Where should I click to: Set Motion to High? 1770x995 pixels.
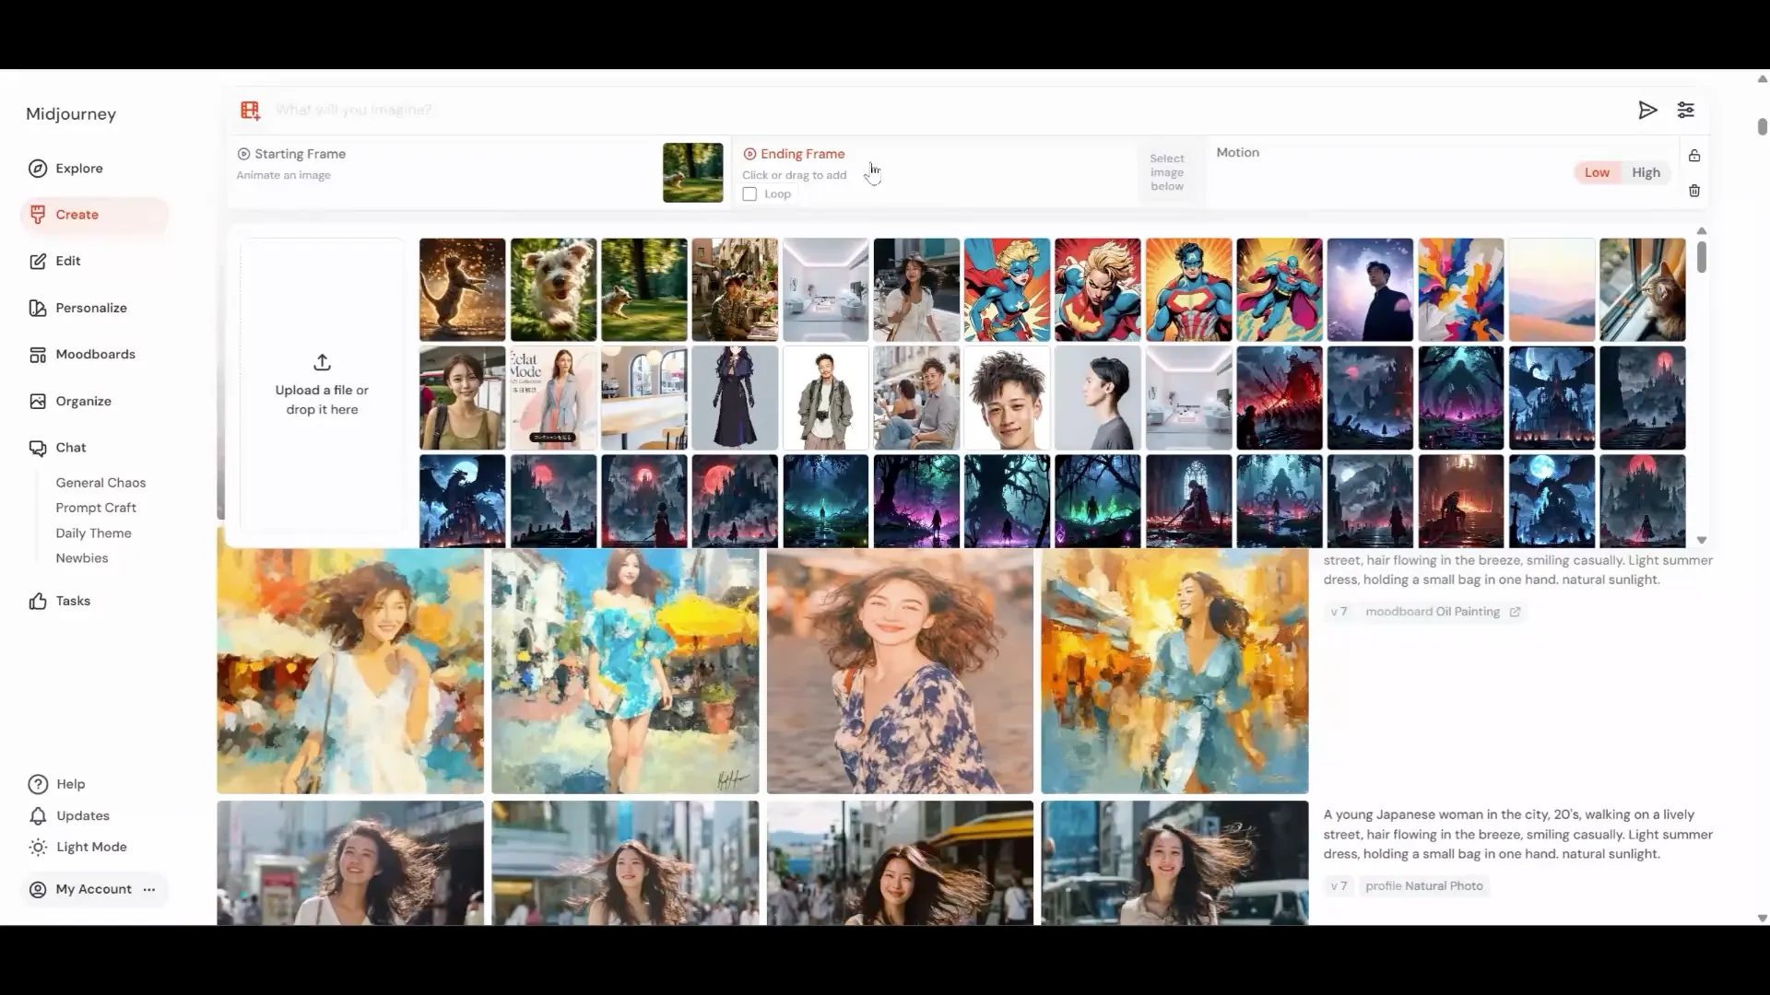click(x=1645, y=171)
